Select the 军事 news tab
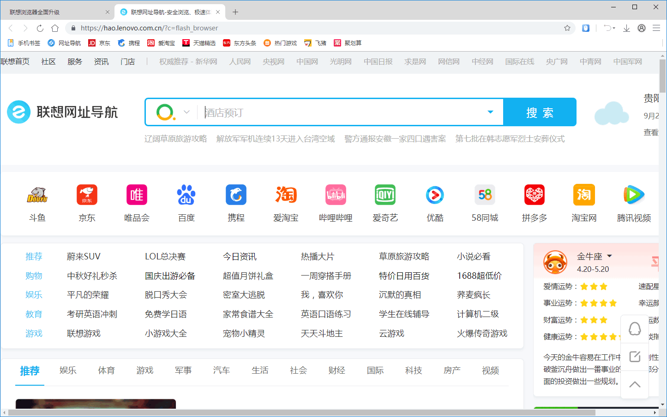 point(183,370)
